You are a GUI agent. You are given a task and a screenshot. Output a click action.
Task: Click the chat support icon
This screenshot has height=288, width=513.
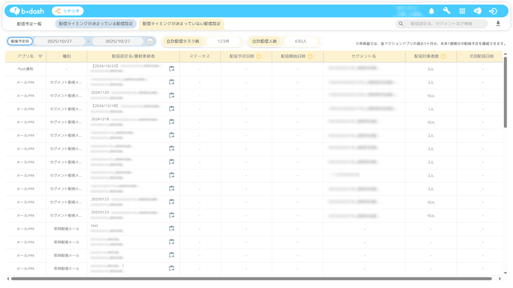(477, 11)
